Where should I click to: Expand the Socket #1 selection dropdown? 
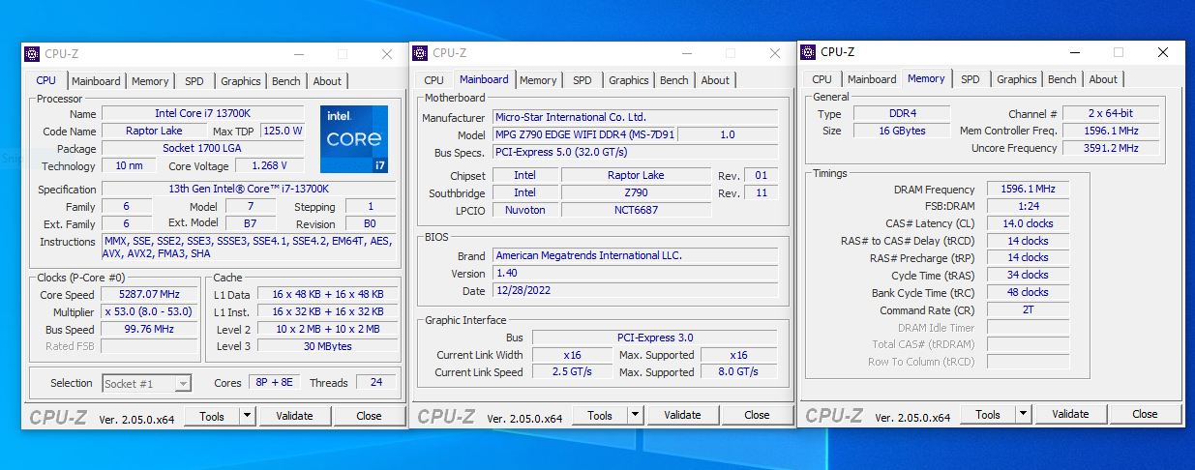(182, 384)
